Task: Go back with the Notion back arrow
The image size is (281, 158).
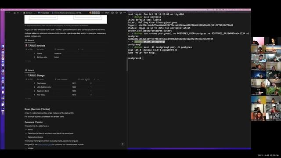Action: click(18, 13)
